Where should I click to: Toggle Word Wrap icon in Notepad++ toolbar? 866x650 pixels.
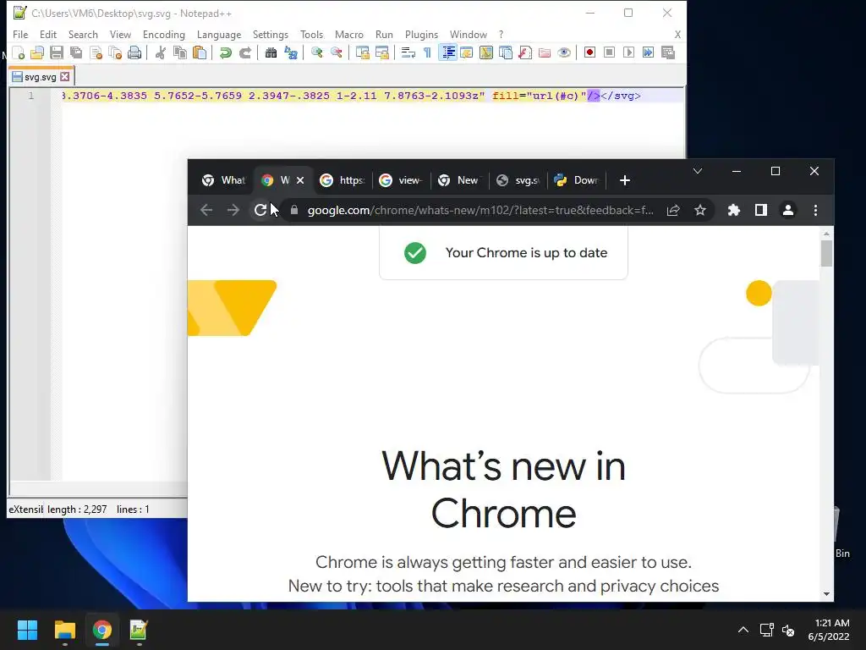(408, 52)
